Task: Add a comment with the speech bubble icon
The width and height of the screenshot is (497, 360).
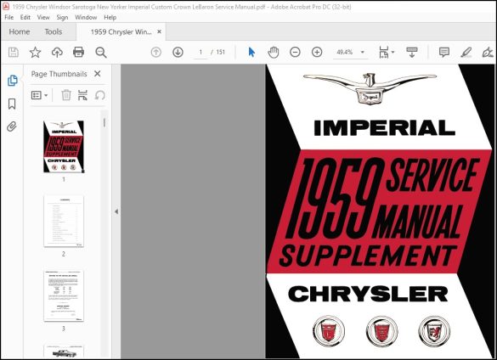Action: click(x=444, y=52)
